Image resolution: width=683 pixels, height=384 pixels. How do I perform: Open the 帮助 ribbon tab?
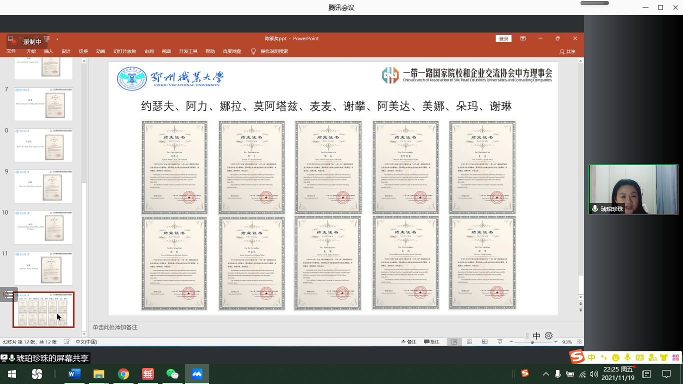click(x=210, y=51)
